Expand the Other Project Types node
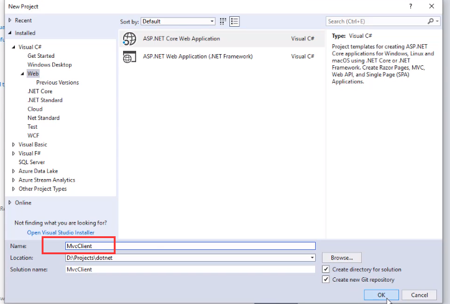This screenshot has height=304, width=450. 14,189
